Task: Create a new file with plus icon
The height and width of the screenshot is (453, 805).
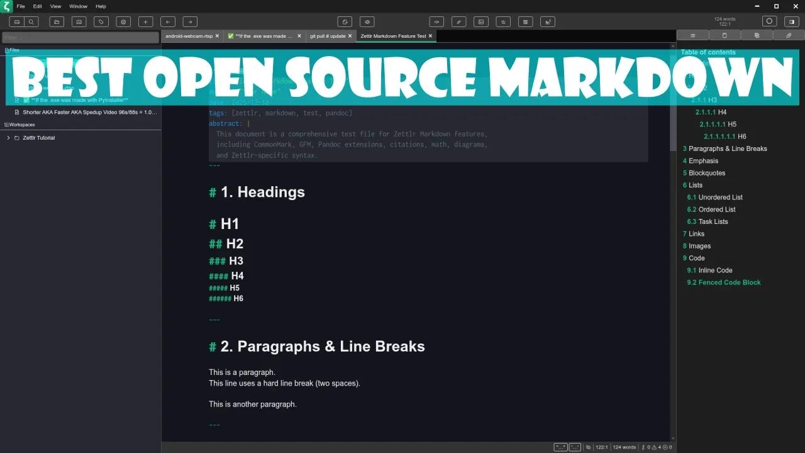Action: pyautogui.click(x=145, y=21)
